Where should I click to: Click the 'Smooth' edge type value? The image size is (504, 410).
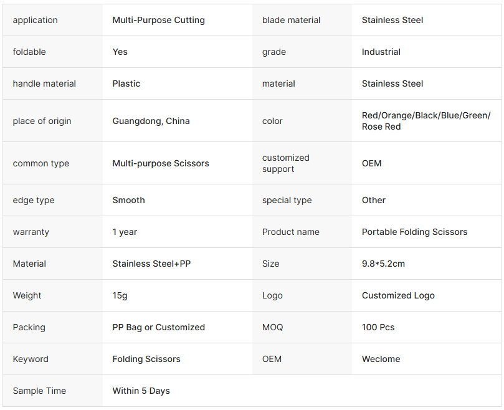128,200
